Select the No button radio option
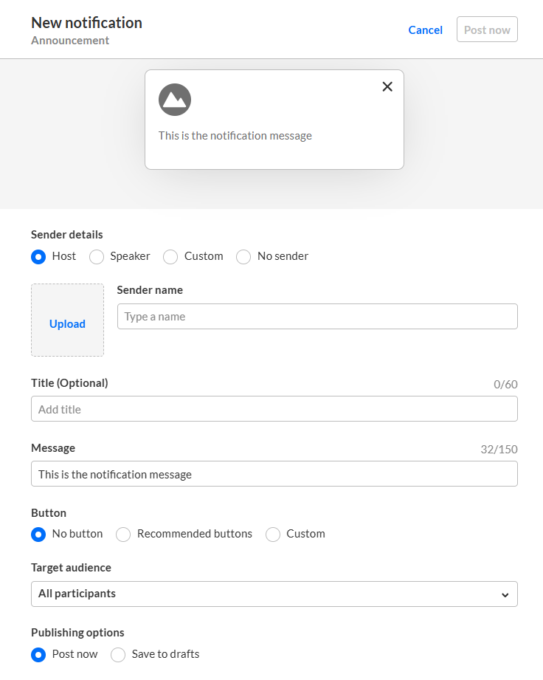543x680 pixels. click(x=38, y=535)
